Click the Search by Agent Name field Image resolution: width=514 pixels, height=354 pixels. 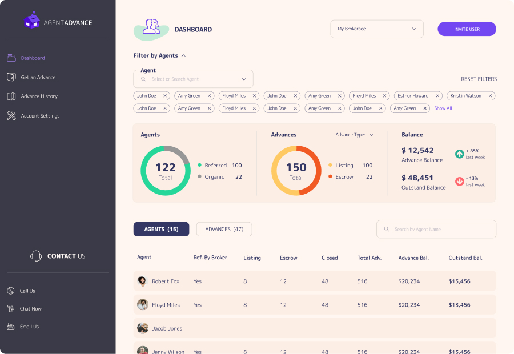pos(436,229)
